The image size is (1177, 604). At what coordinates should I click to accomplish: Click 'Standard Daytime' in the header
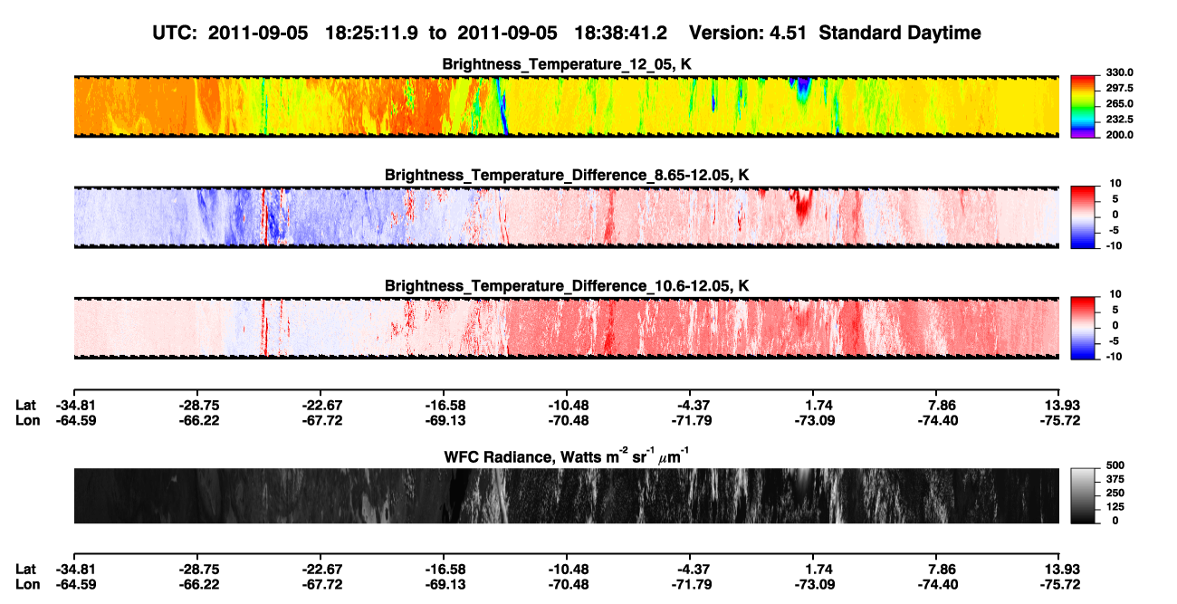pyautogui.click(x=899, y=33)
